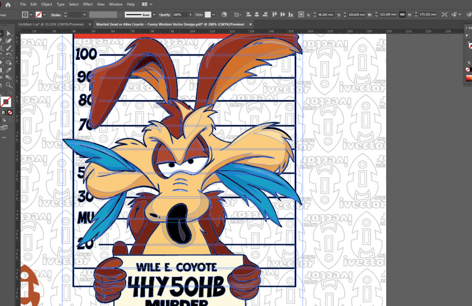
Task: Select the Eyedropper tool
Action: 8,70
